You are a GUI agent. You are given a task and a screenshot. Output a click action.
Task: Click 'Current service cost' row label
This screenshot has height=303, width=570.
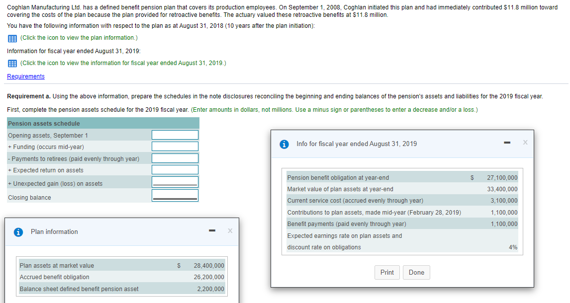click(355, 200)
